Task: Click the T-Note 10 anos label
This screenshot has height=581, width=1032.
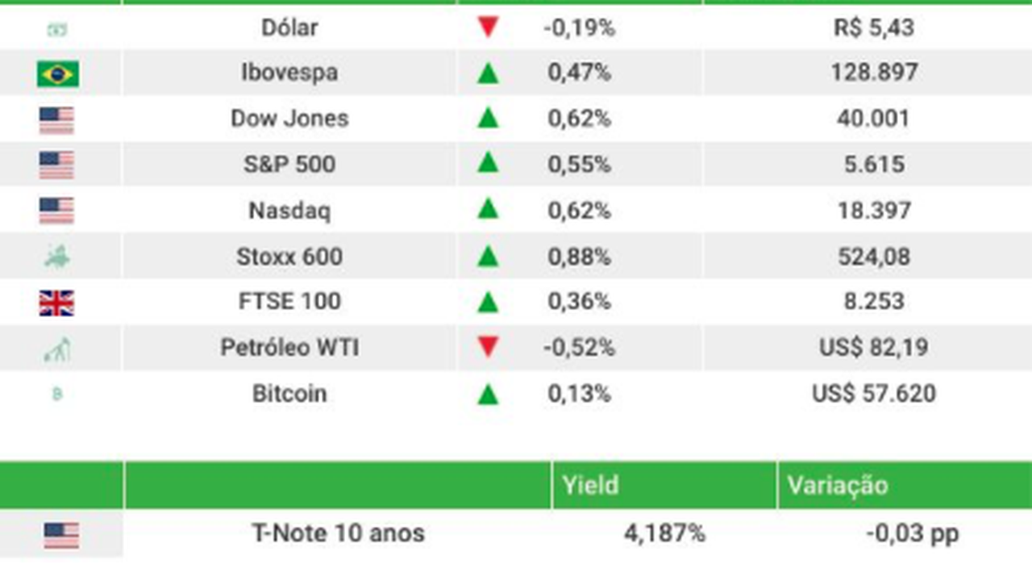Action: tap(338, 533)
